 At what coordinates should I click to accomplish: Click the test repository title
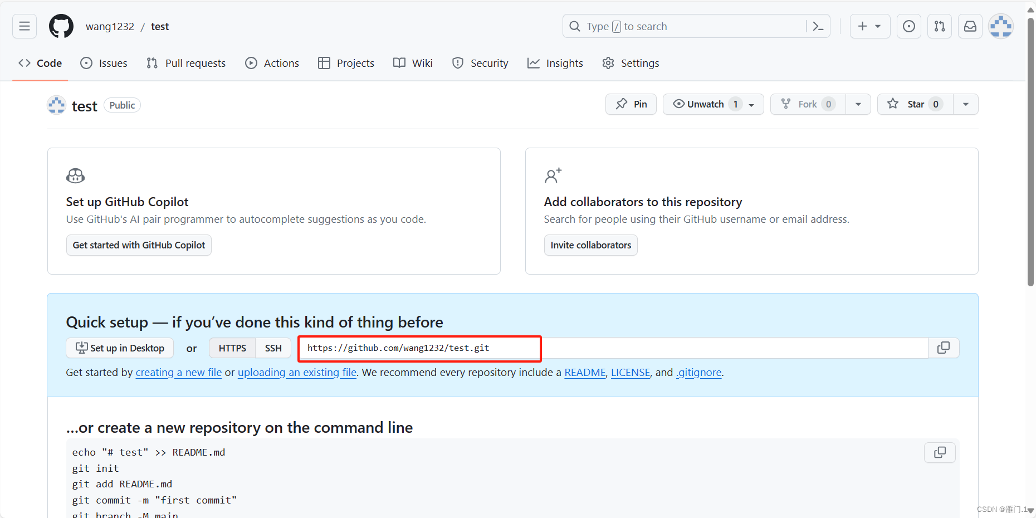85,106
